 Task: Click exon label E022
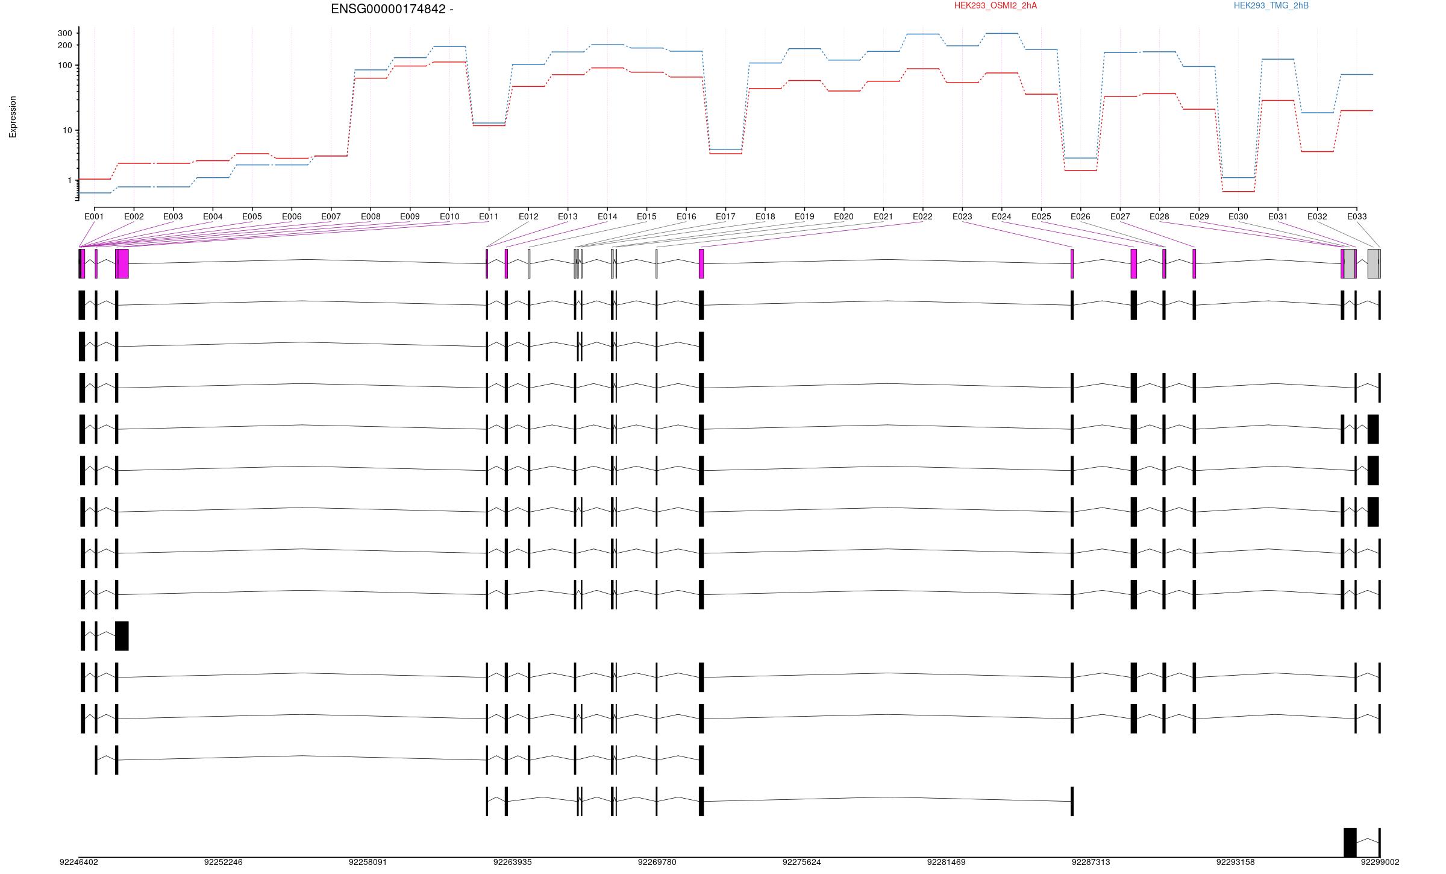pyautogui.click(x=922, y=216)
